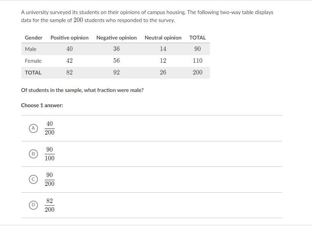Click the Negative opinion column header
This screenshot has width=312, height=228.
(x=117, y=38)
